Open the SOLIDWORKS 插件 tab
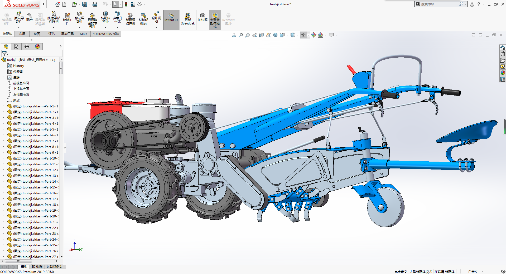 pyautogui.click(x=106, y=34)
